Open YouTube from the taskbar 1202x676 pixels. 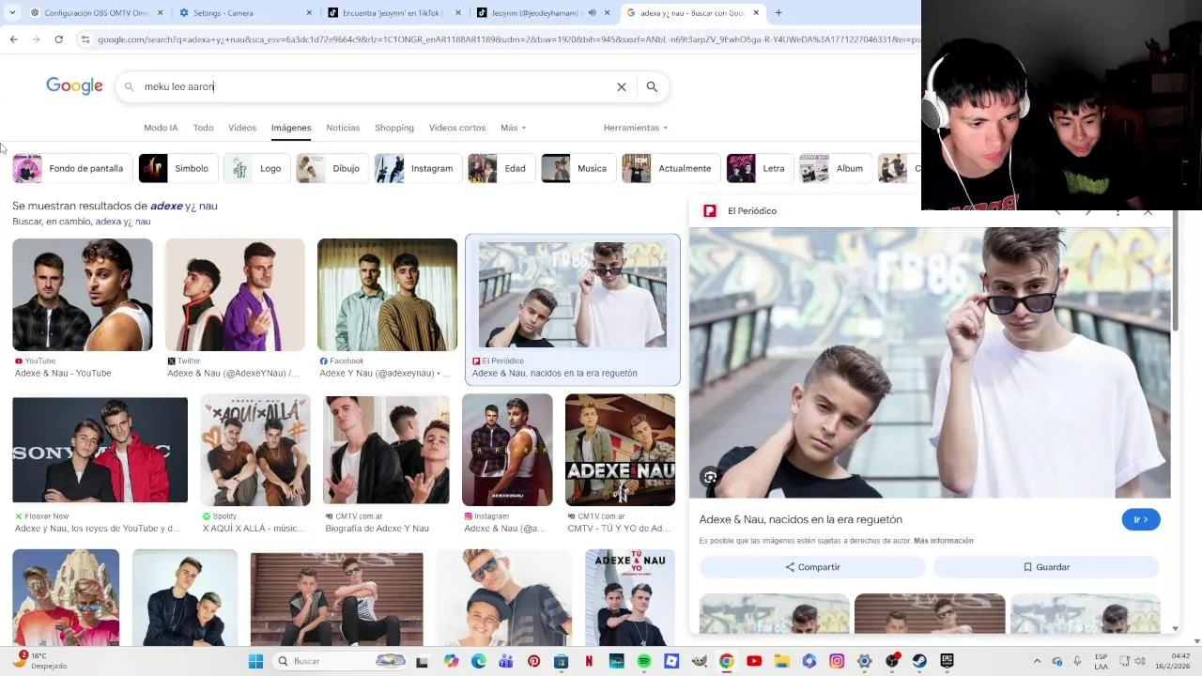(x=754, y=661)
